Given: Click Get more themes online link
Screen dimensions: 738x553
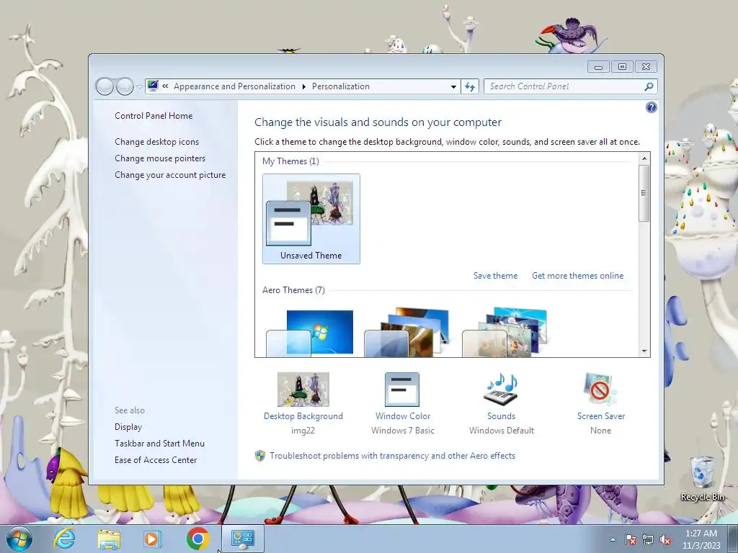Looking at the screenshot, I should pyautogui.click(x=577, y=276).
